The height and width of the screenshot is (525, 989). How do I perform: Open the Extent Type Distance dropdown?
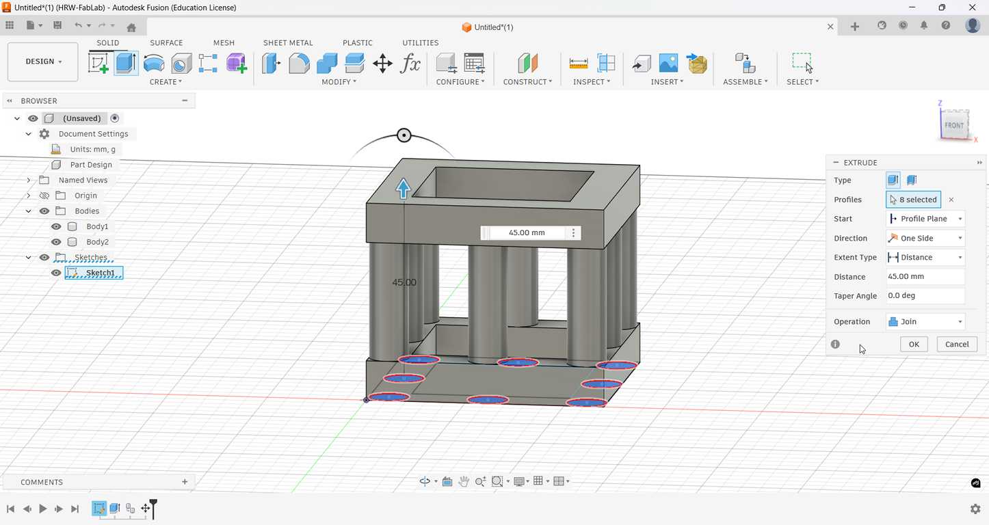[925, 257]
